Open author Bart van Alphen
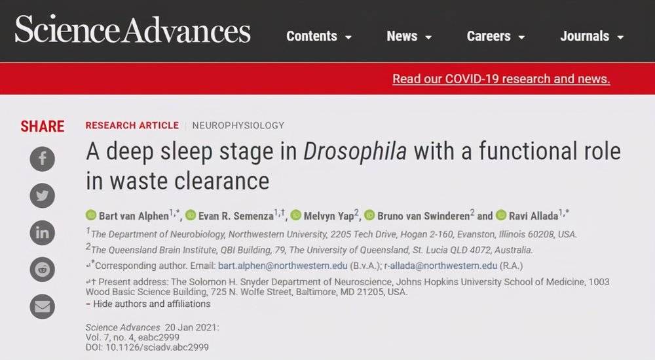 pyautogui.click(x=134, y=216)
